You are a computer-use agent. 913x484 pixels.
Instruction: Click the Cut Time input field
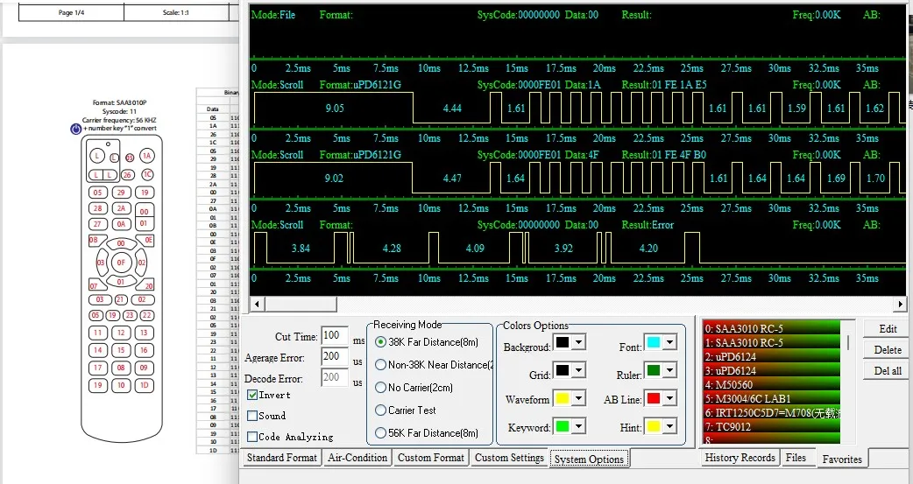click(x=334, y=336)
